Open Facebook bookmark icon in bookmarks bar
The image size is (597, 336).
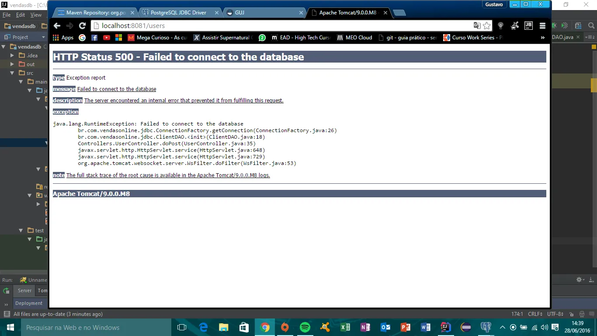(94, 38)
